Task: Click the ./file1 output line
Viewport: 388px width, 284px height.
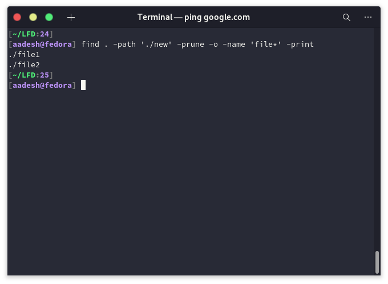Action: click(24, 54)
